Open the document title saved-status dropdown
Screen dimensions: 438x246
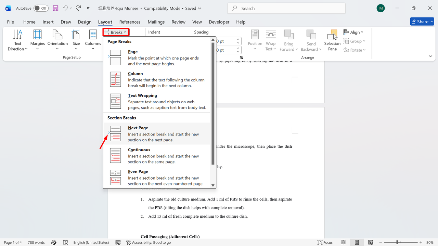click(199, 8)
